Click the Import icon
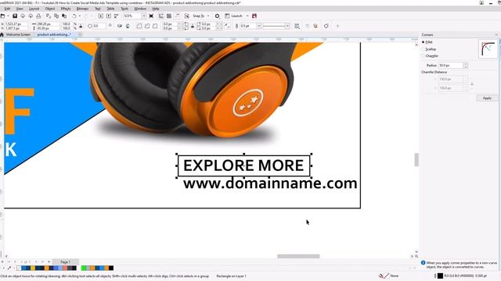The height and width of the screenshot is (281, 501). coord(101,16)
